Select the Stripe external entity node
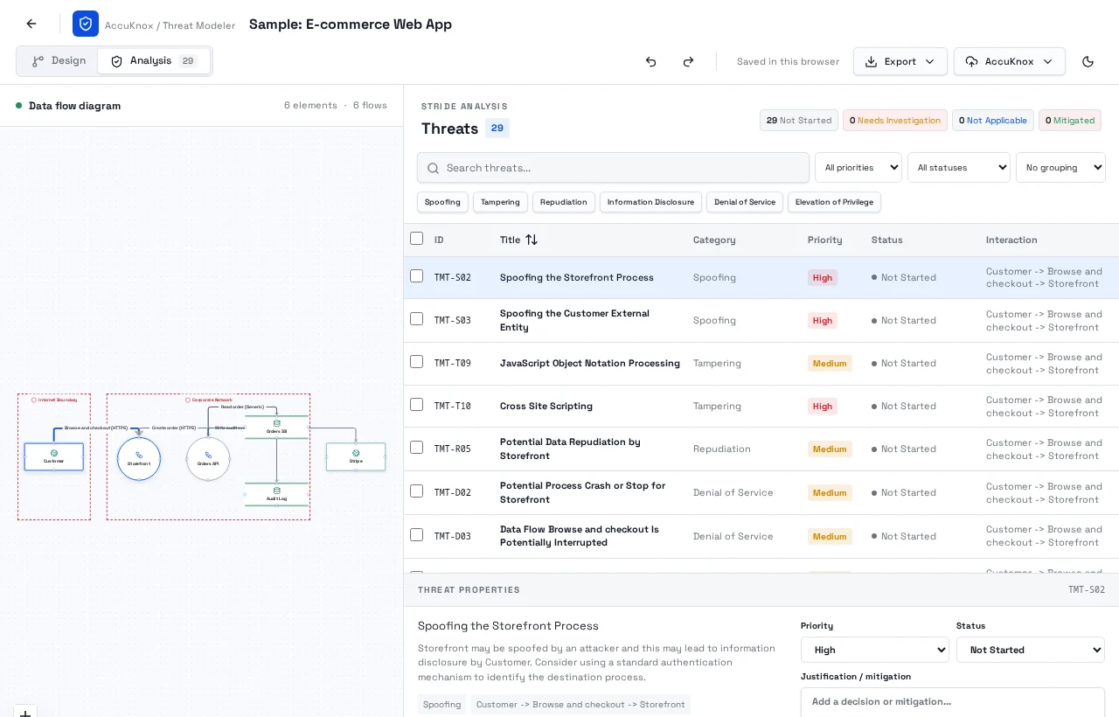Image resolution: width=1119 pixels, height=717 pixels. click(x=356, y=456)
